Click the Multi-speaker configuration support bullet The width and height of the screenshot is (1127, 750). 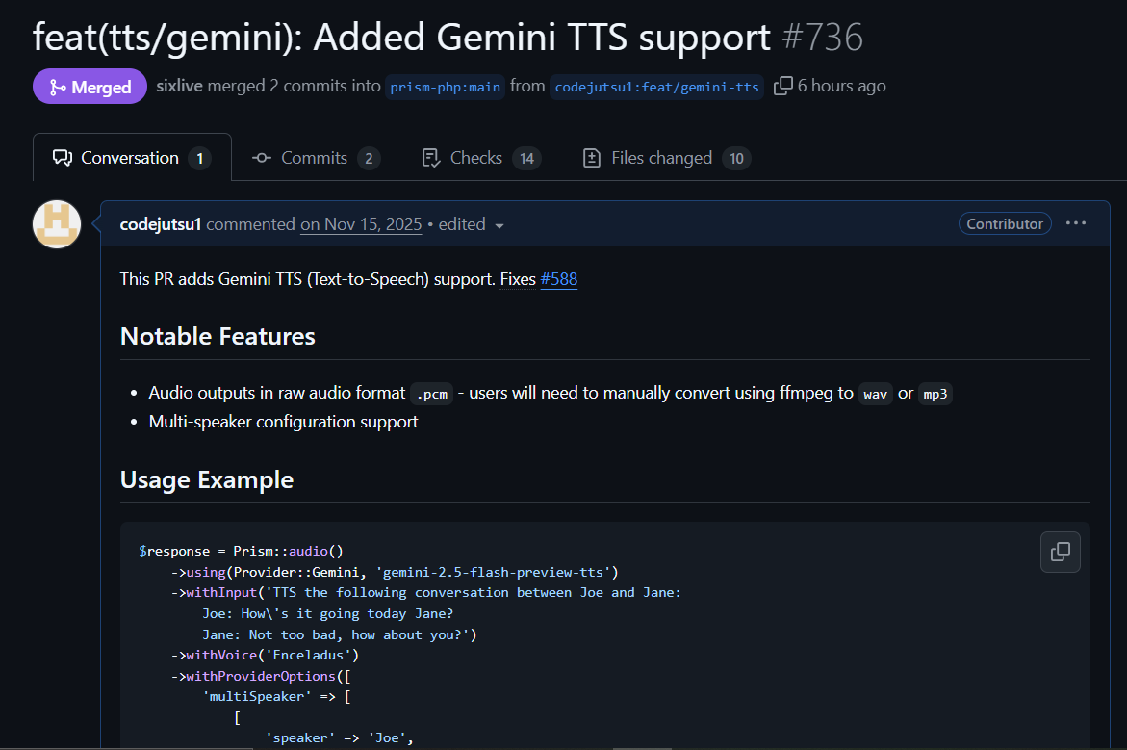pyautogui.click(x=283, y=422)
